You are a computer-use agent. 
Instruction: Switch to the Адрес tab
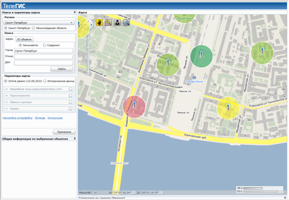tap(9, 39)
